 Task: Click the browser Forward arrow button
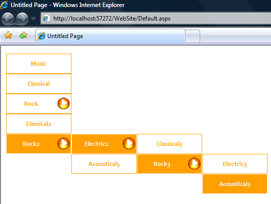23,18
